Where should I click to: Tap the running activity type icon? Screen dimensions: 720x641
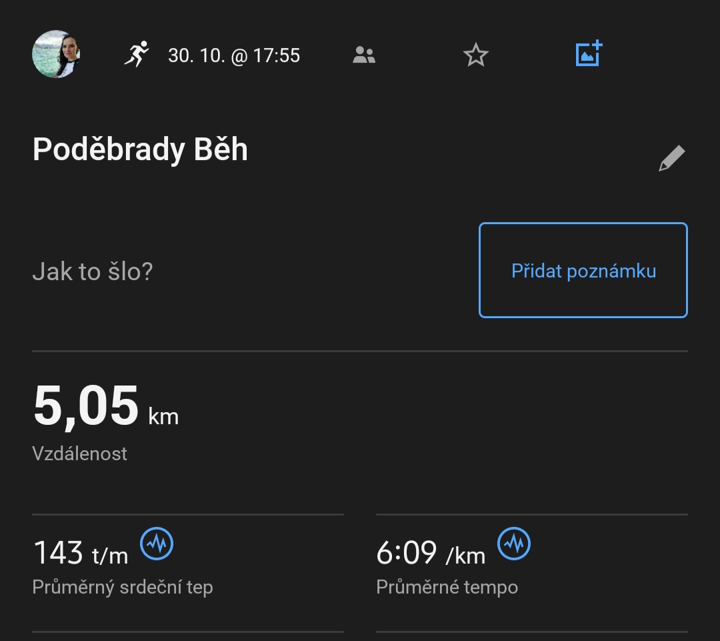pos(137,54)
